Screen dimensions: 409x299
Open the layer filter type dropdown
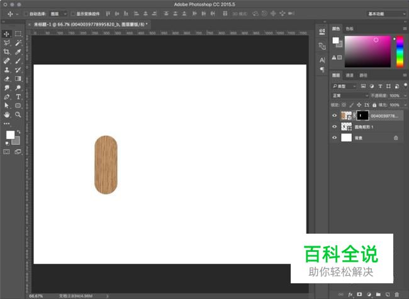(344, 86)
